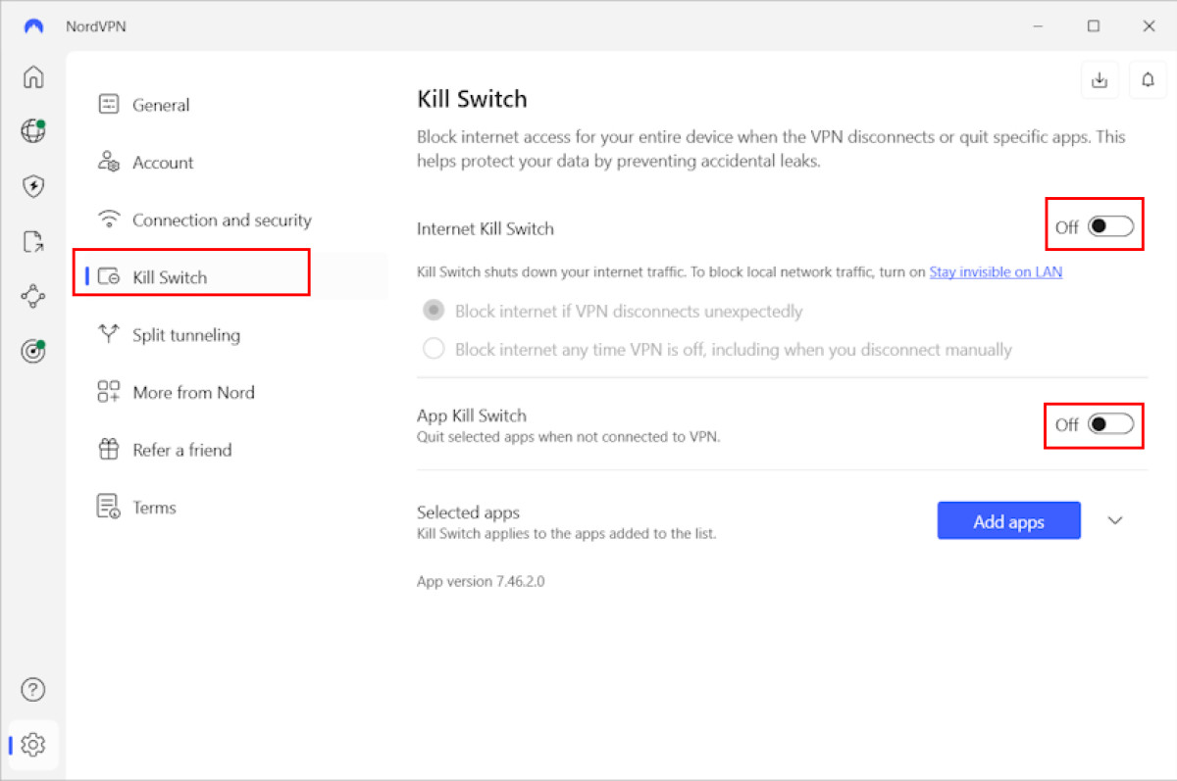Screen dimensions: 1177x781
Task: Click the App Kill Switch label
Action: pos(472,416)
